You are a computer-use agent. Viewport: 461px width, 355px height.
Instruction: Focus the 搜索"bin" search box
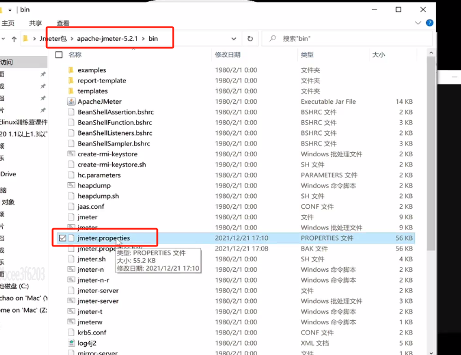pos(347,38)
